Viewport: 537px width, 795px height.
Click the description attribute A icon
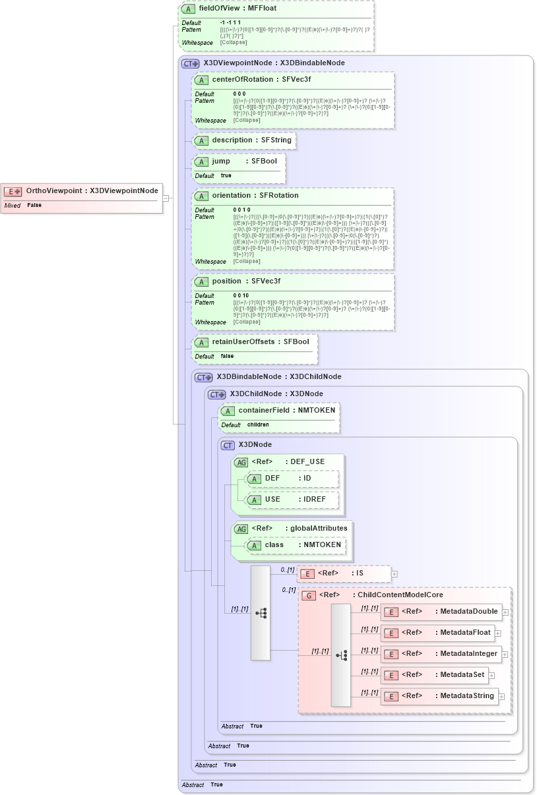pos(202,140)
